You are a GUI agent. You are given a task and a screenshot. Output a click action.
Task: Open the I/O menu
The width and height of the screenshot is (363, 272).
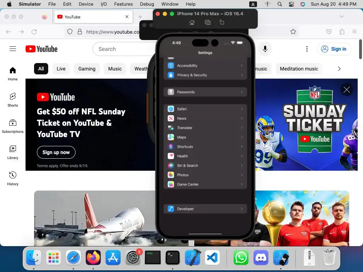coord(104,4)
